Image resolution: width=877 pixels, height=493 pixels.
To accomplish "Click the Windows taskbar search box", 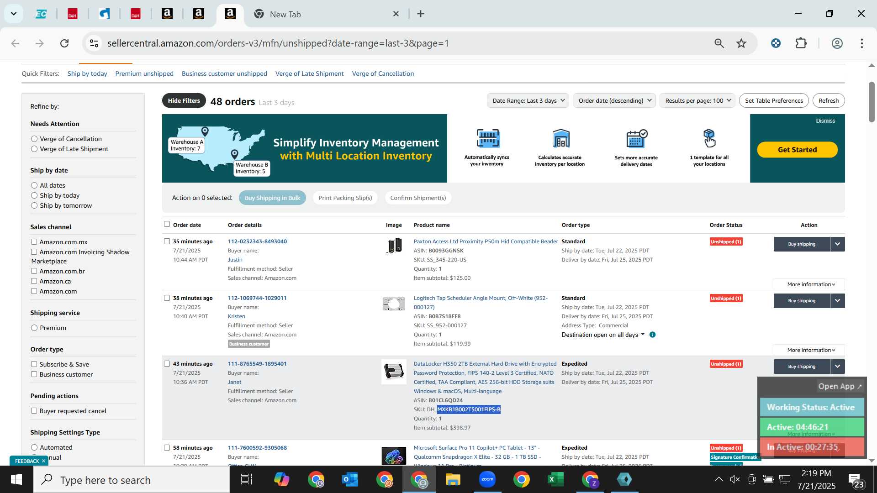I will coord(132,480).
